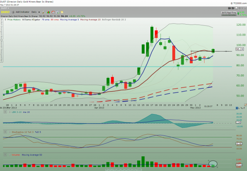This screenshot has height=171, width=247.
Task: Select the Williams Alligator indicator label
Action: click(x=31, y=20)
